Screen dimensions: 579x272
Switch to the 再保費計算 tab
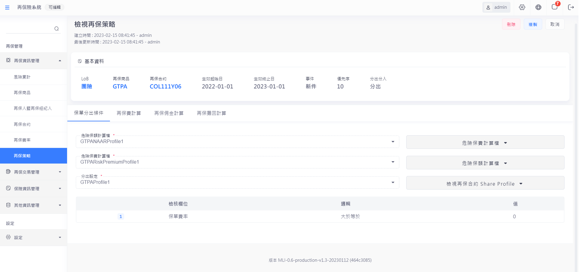129,113
